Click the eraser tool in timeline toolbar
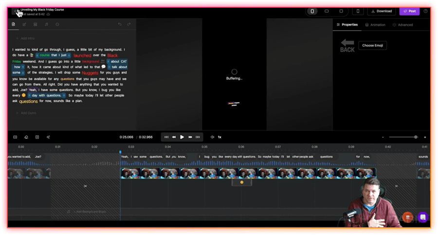Screen dimensions: 438x235 pyautogui.click(x=26, y=137)
